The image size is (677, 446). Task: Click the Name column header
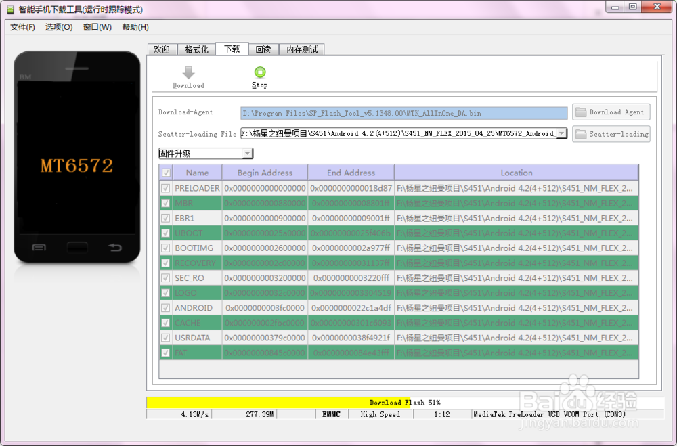coord(197,173)
